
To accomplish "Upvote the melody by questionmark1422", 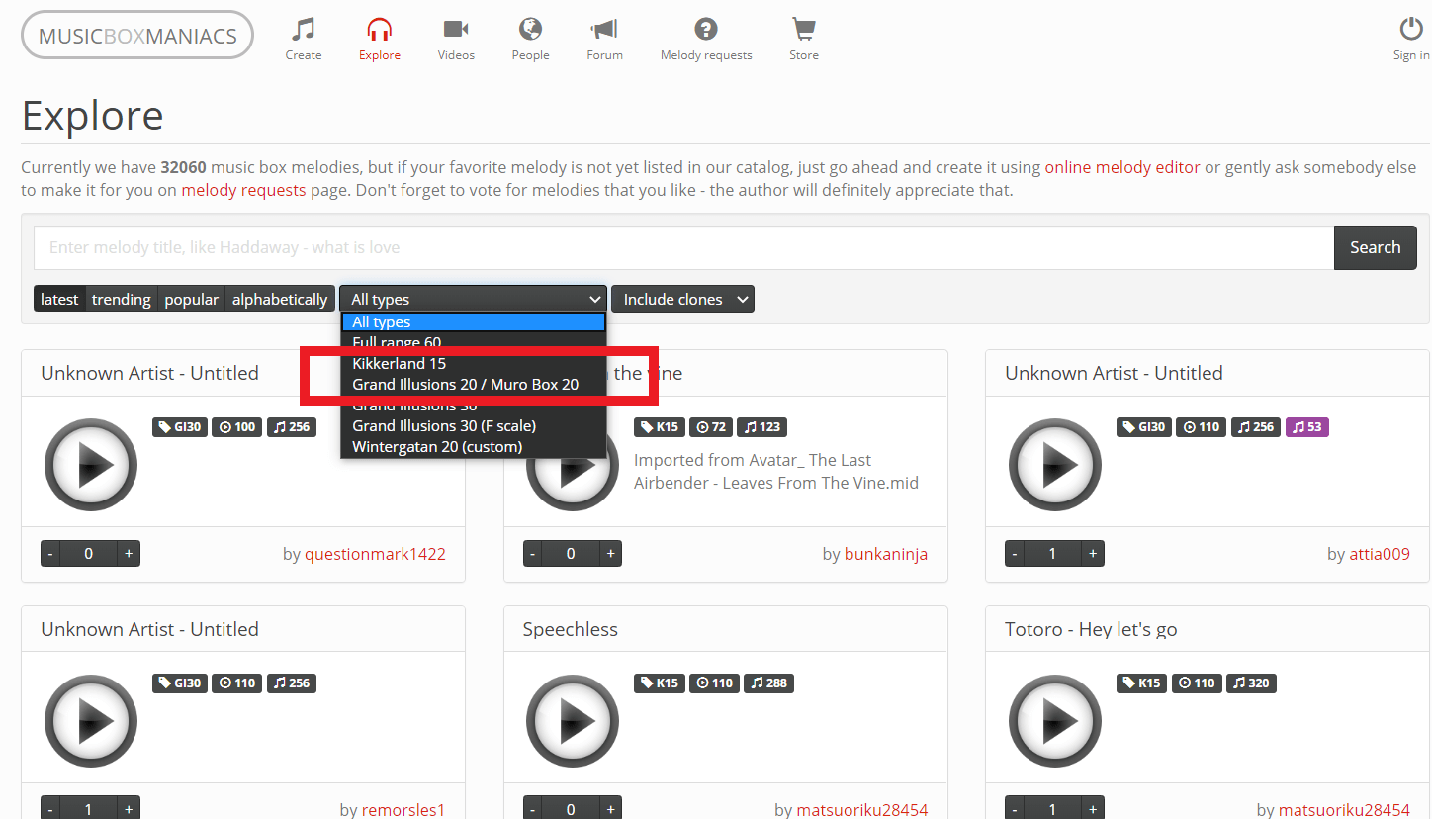I will tap(129, 554).
